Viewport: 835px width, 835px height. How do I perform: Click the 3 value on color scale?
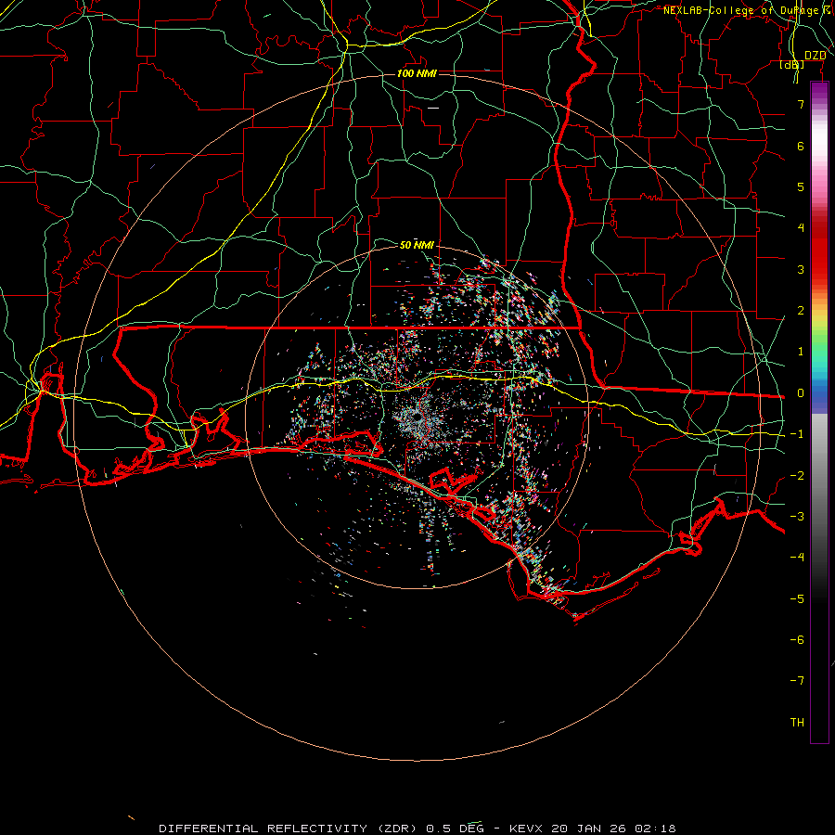pyautogui.click(x=801, y=269)
